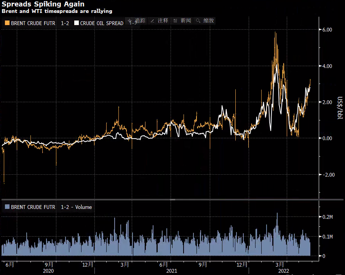This screenshot has height=275, width=345.
Task: Click the white Crude Oil Spread swatch
Action: 76,23
